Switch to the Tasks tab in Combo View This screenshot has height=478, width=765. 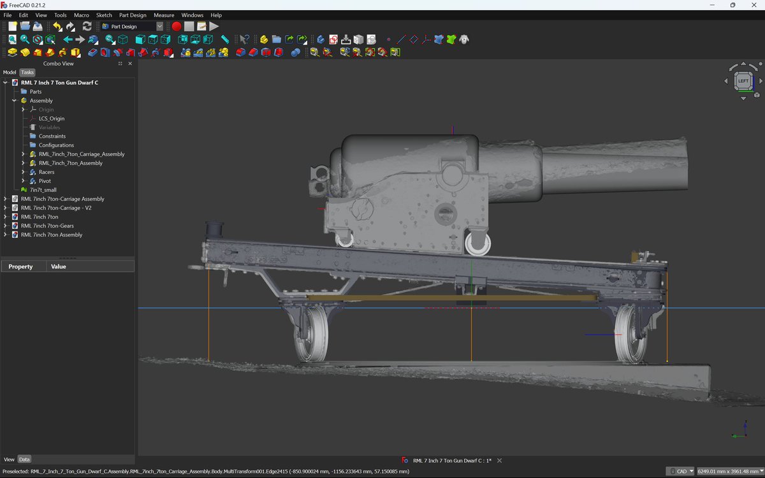(27, 72)
